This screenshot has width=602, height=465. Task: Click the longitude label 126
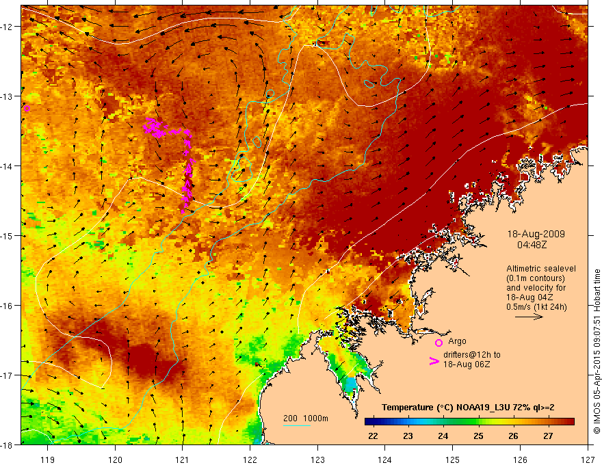pyautogui.click(x=520, y=460)
